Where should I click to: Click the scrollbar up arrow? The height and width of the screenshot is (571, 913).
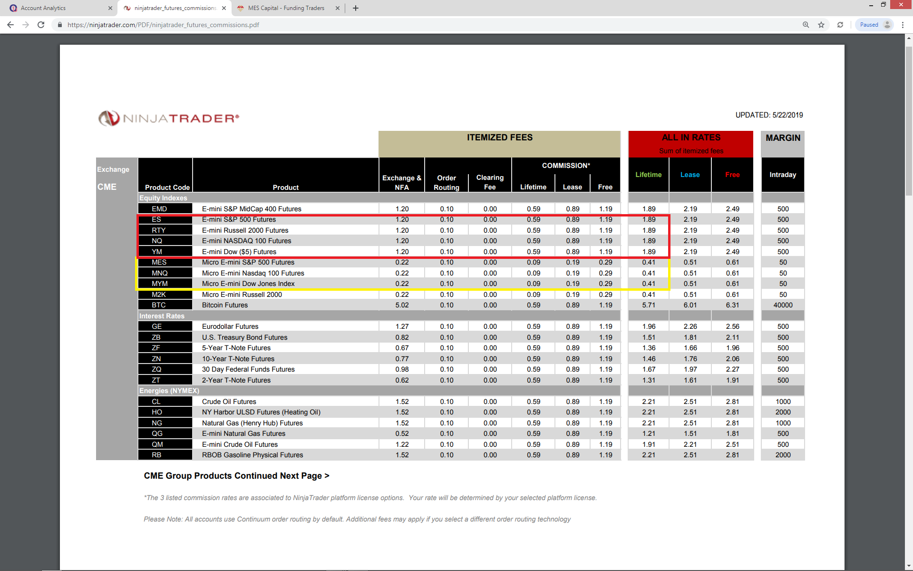click(x=909, y=38)
